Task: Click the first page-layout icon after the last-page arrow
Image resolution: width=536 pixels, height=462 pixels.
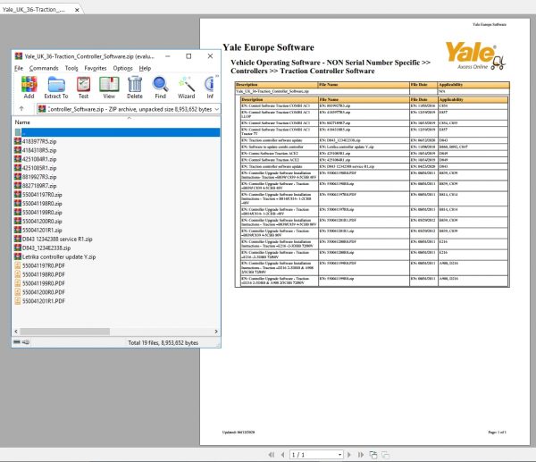Action: [x=373, y=455]
